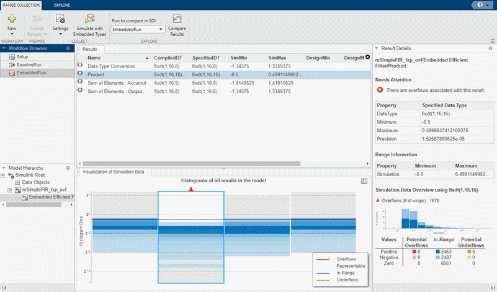Collapse the Workflow Browser panel
Screen dimensions: 497x292
click(3, 48)
